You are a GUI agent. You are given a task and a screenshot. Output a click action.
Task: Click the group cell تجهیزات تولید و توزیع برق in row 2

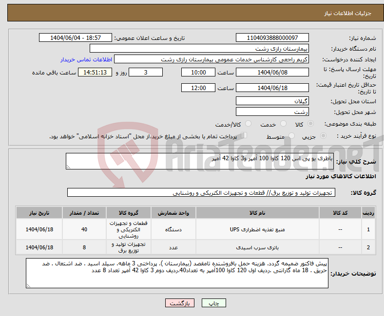(x=129, y=247)
